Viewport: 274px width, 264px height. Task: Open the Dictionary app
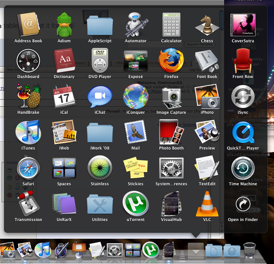pos(64,60)
